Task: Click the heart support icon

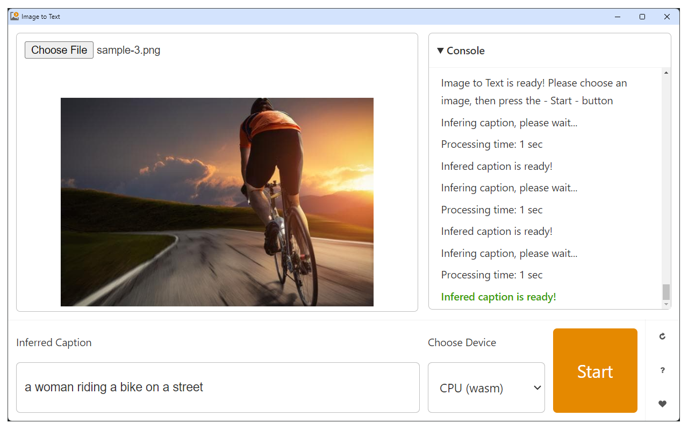Action: click(x=662, y=404)
